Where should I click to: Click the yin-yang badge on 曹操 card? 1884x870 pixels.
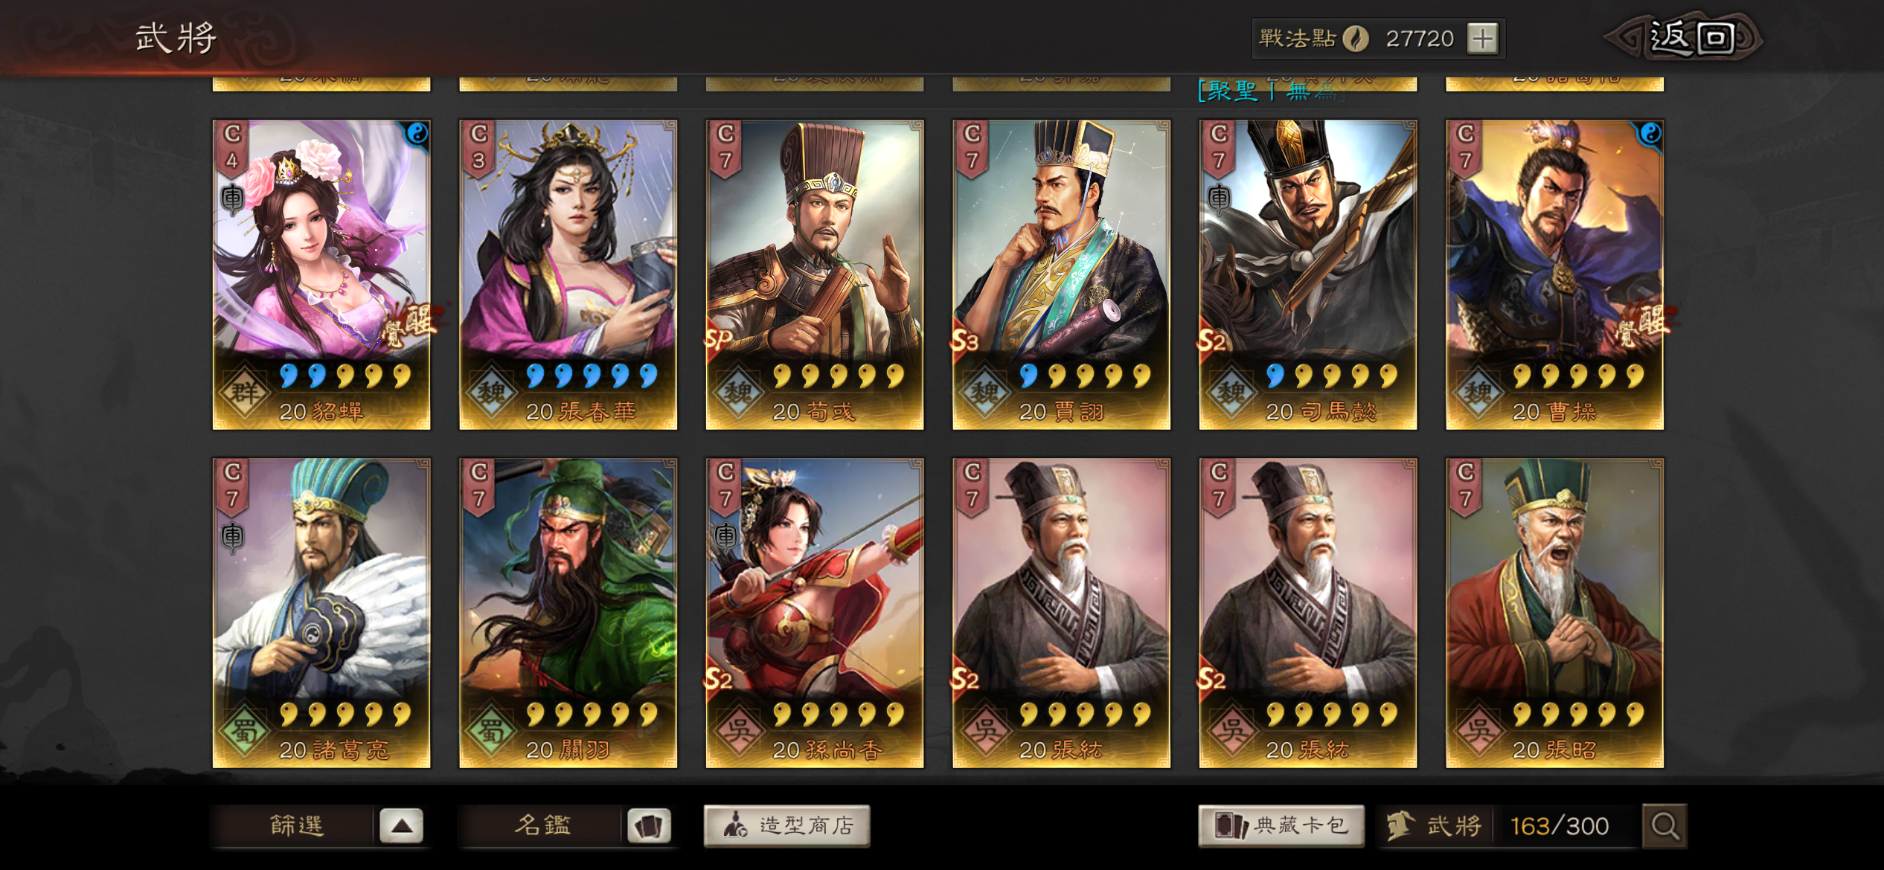pos(1650,134)
